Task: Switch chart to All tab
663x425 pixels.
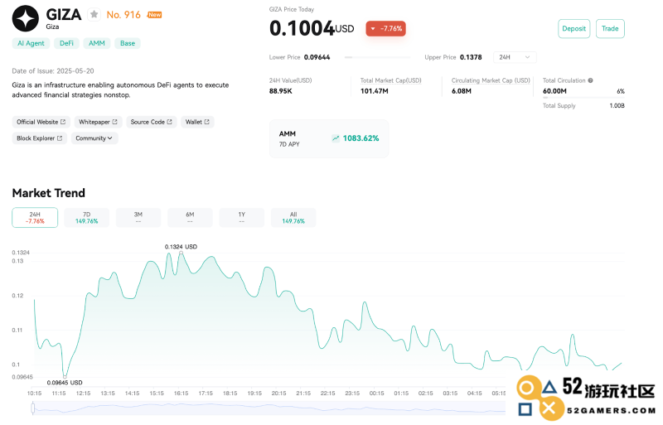Action: 293,218
